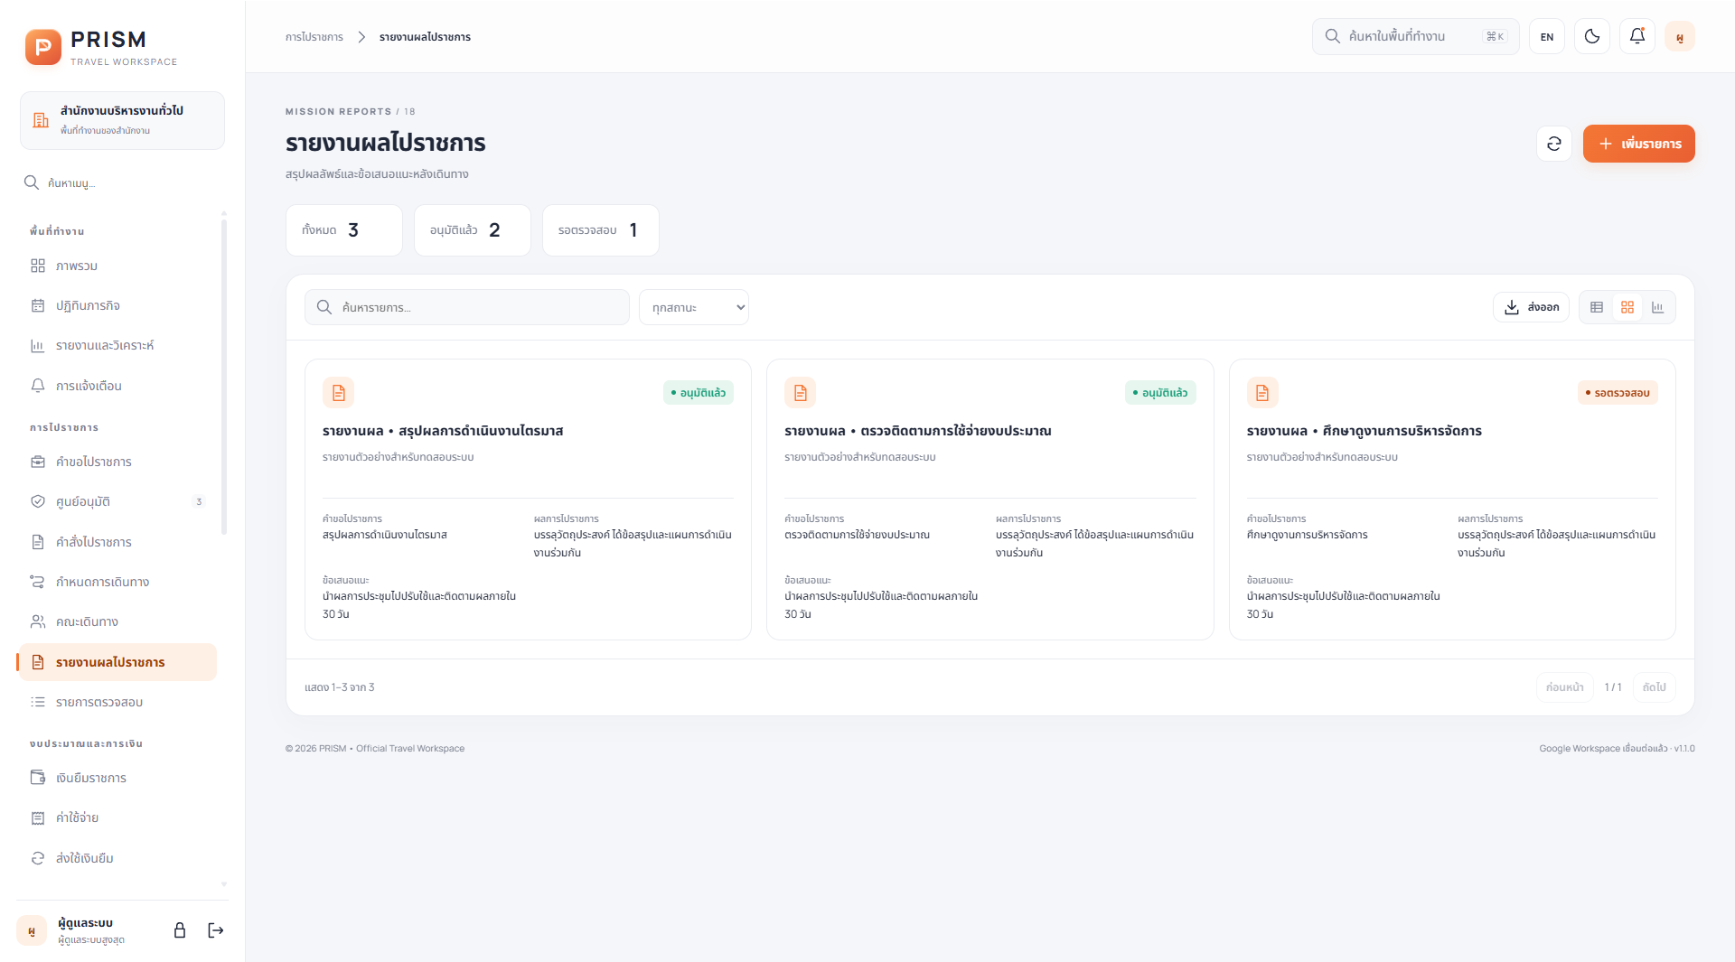Click the sidebar vertical scrollbar
Screen dimensions: 1735x962
[224, 375]
